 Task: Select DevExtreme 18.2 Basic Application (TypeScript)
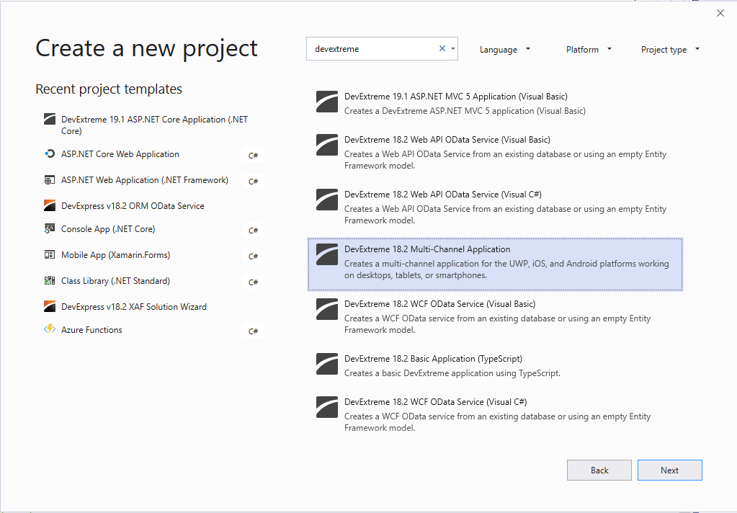(434, 359)
